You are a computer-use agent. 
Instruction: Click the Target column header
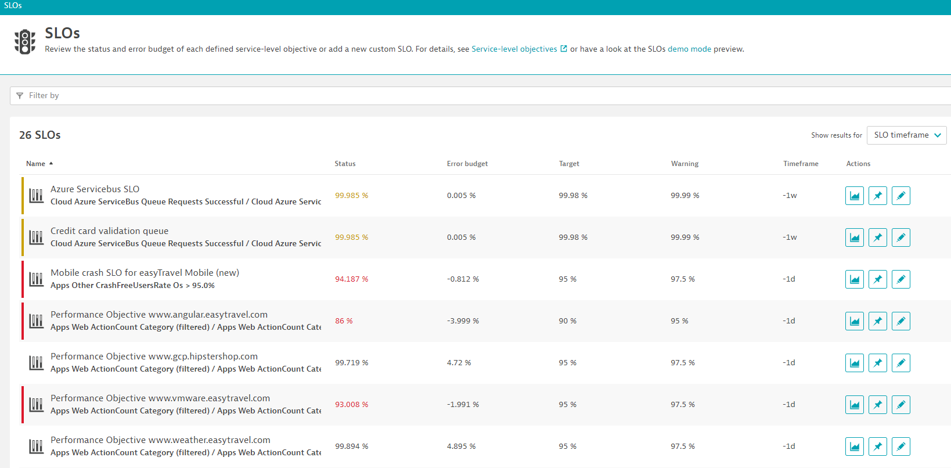tap(569, 164)
